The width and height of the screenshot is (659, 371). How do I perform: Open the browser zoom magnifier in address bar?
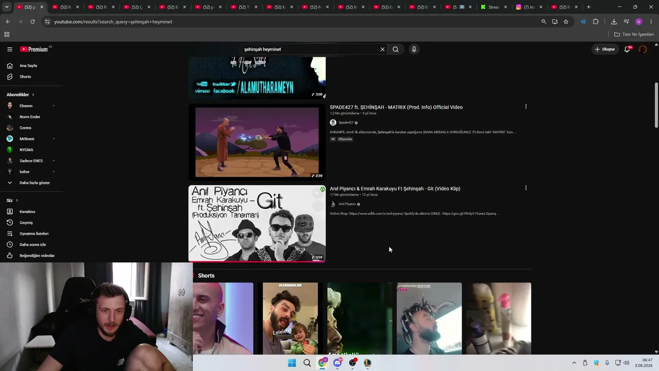click(x=544, y=22)
